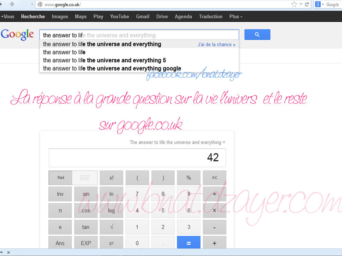This screenshot has width=342, height=256.
Task: Click the division key
Action: tap(215, 194)
